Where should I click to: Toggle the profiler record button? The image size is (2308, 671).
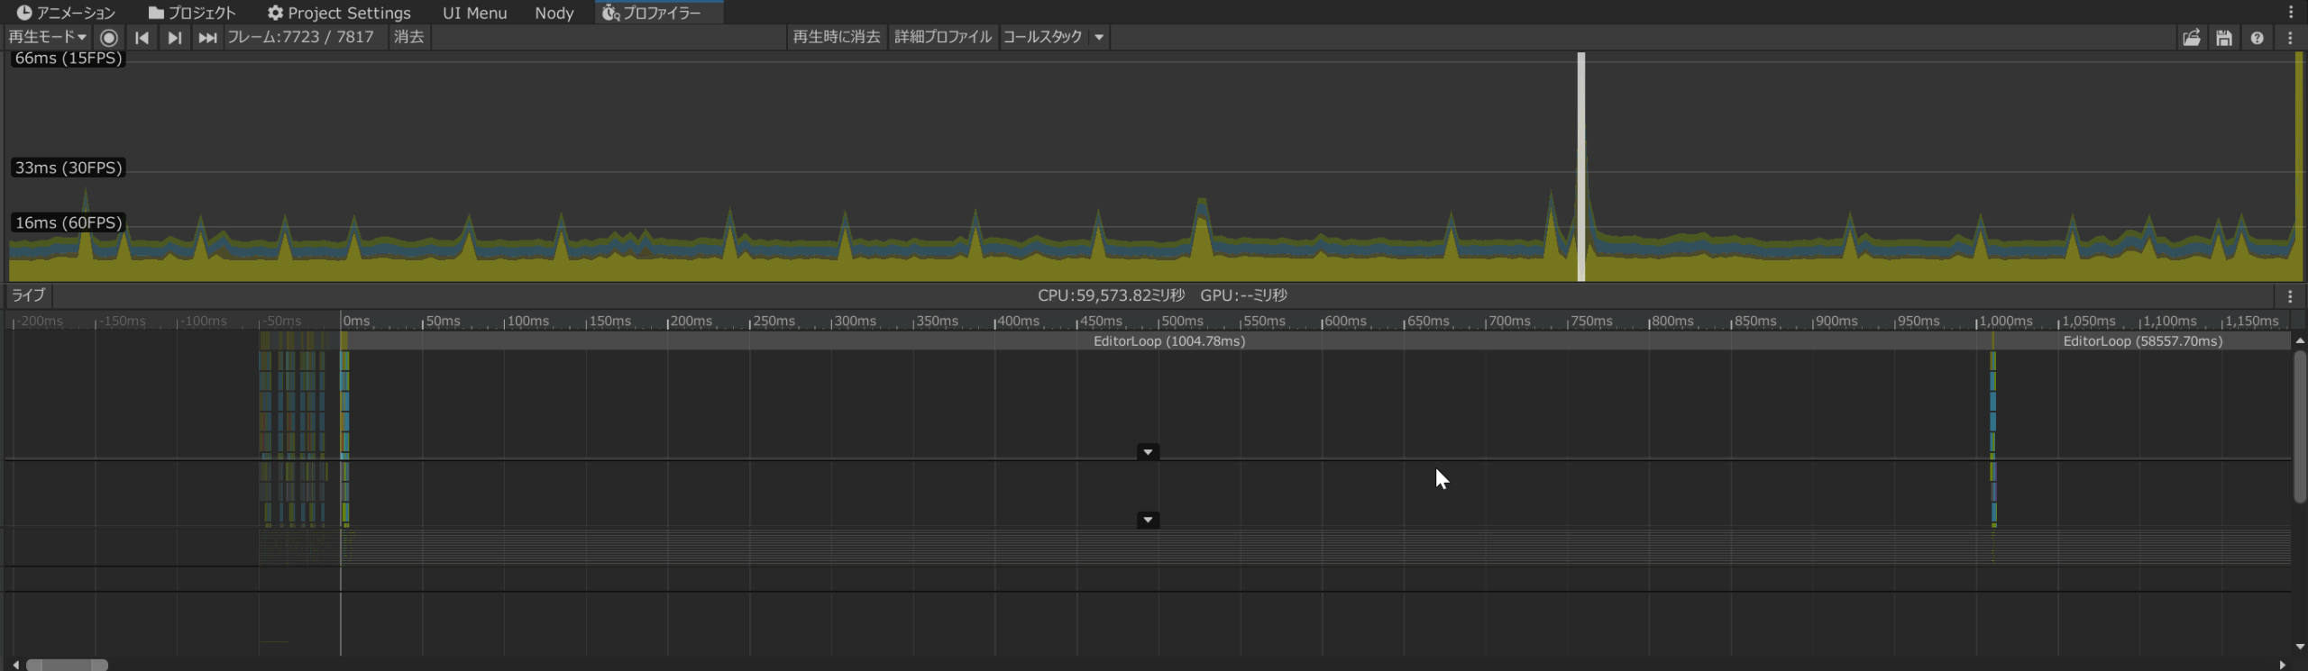point(109,38)
